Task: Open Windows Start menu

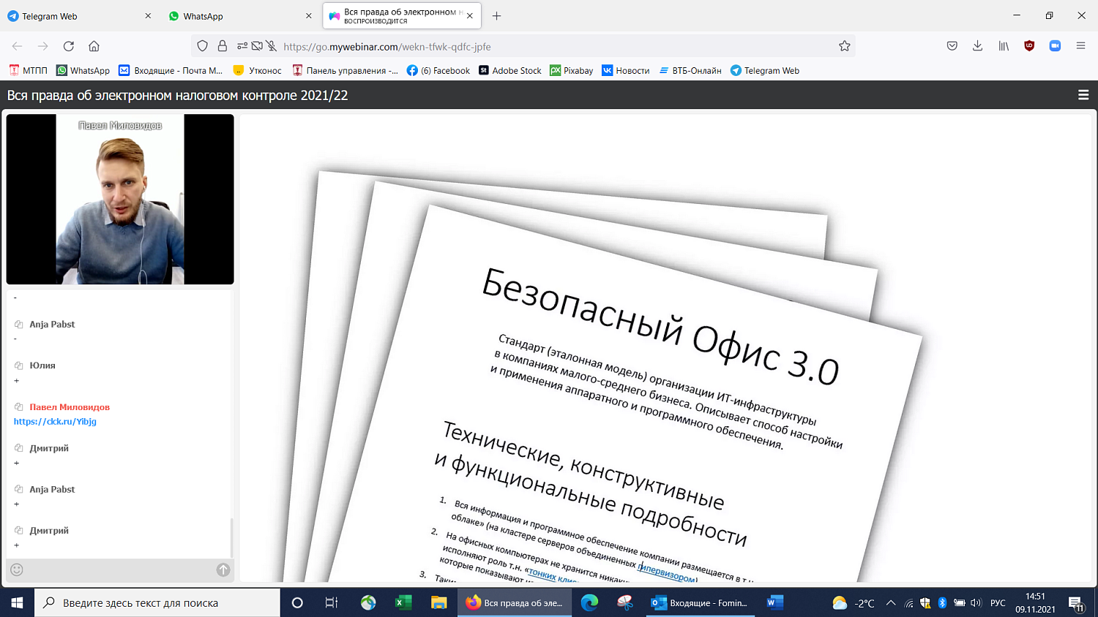Action: click(17, 603)
